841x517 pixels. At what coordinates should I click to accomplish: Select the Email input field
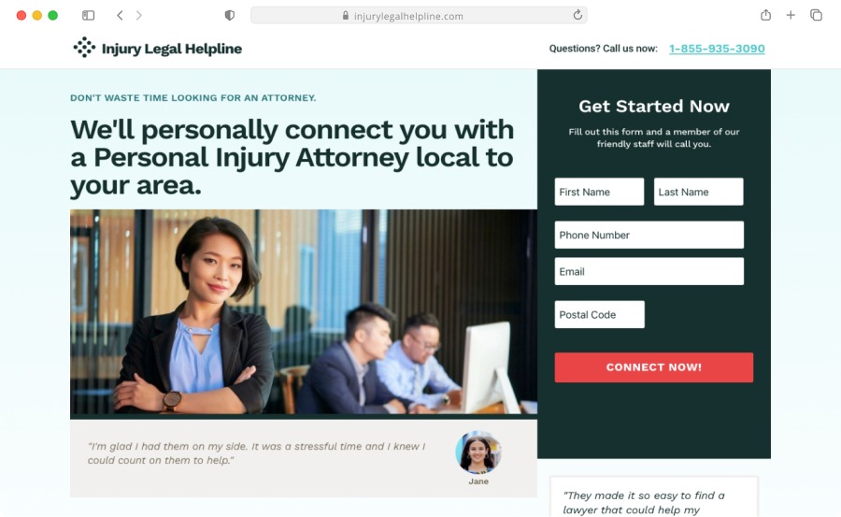pyautogui.click(x=649, y=271)
